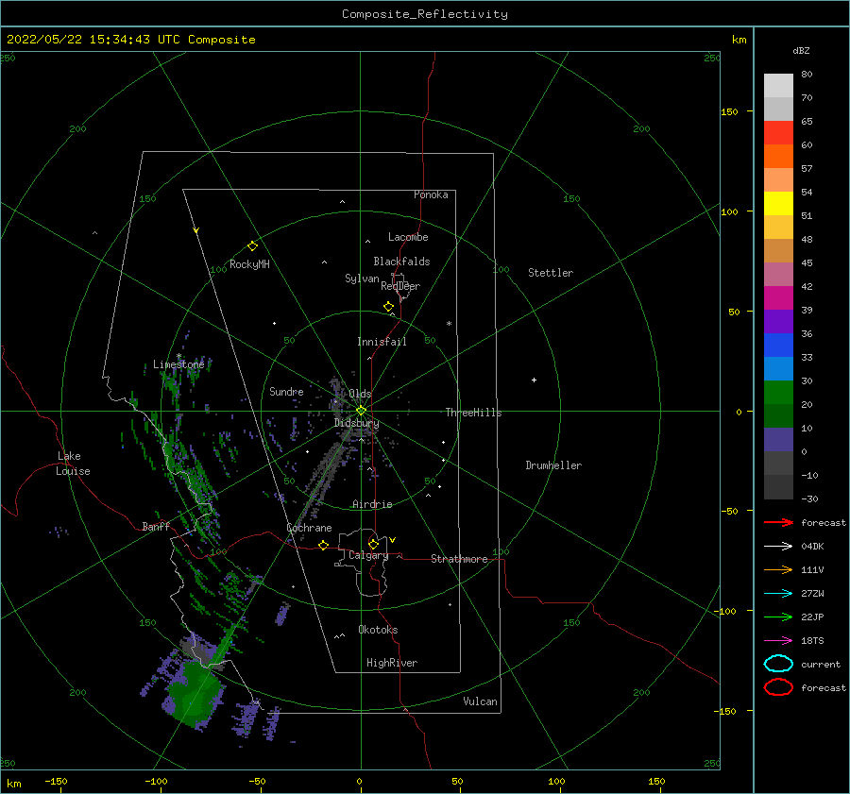Viewport: 850px width, 794px height.
Task: Click the magenta 18TS arrow icon
Action: pyautogui.click(x=778, y=641)
